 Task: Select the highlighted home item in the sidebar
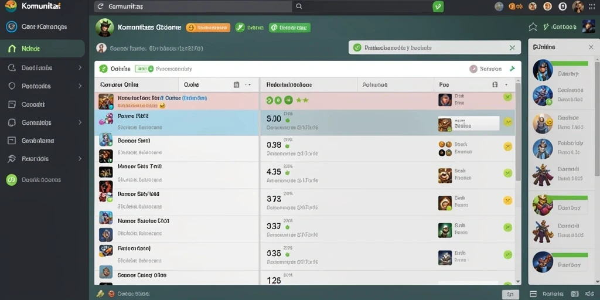pos(42,49)
